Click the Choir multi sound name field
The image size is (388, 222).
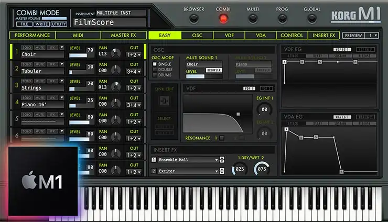click(x=204, y=64)
